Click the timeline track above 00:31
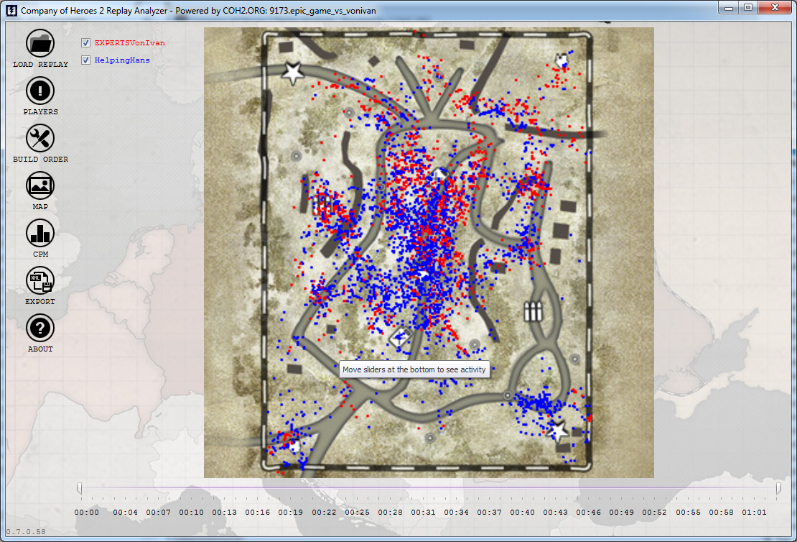The width and height of the screenshot is (797, 542). (424, 489)
